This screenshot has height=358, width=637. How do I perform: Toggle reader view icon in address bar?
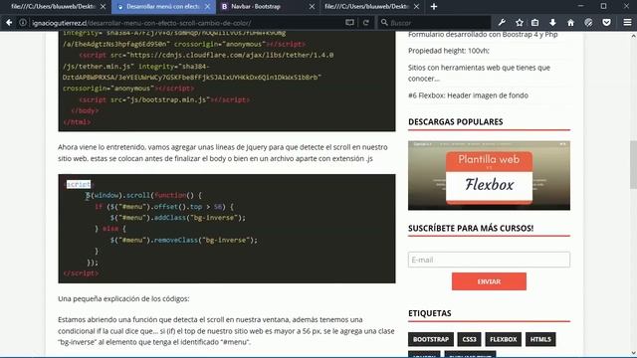(349, 23)
